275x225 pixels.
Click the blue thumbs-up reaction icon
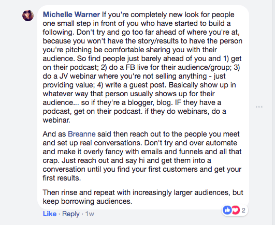click(x=227, y=210)
